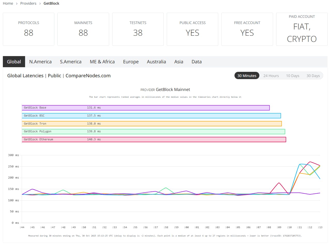Keep the 30 Minutes range selected
332x245 pixels.
[247, 75]
